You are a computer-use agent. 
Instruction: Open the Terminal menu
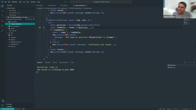click(x=33, y=2)
